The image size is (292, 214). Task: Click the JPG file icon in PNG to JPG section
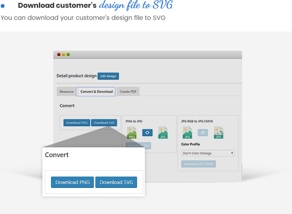pyautogui.click(x=163, y=133)
